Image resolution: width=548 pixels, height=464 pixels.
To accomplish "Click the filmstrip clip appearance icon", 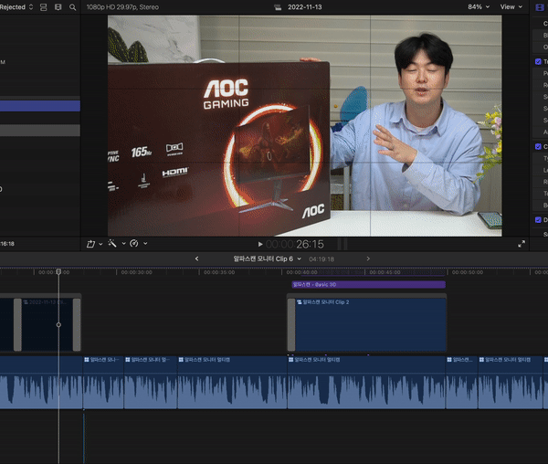I will pos(58,7).
